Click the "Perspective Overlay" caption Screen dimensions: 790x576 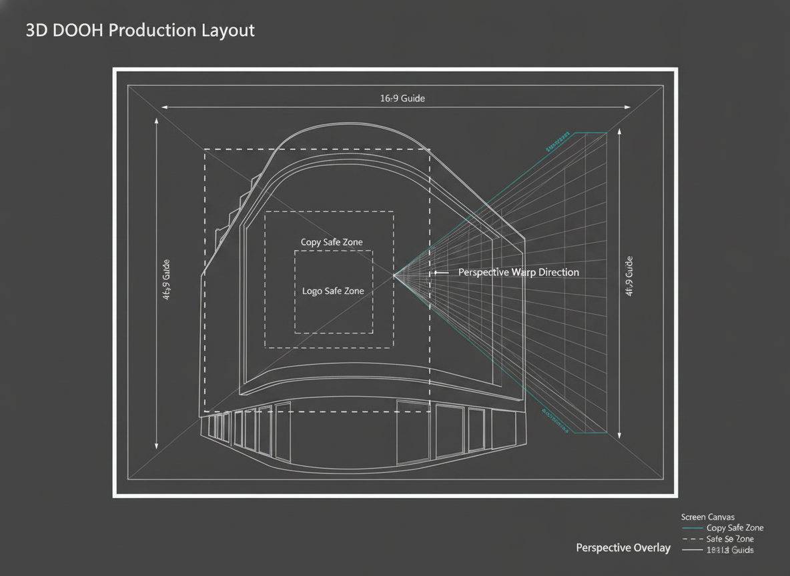click(x=623, y=548)
